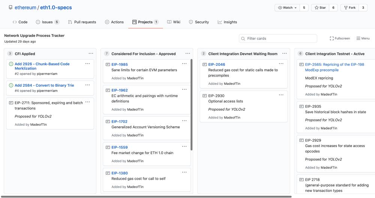Open the CFI Applied column options menu
This screenshot has height=198, width=375.
[x=91, y=54]
